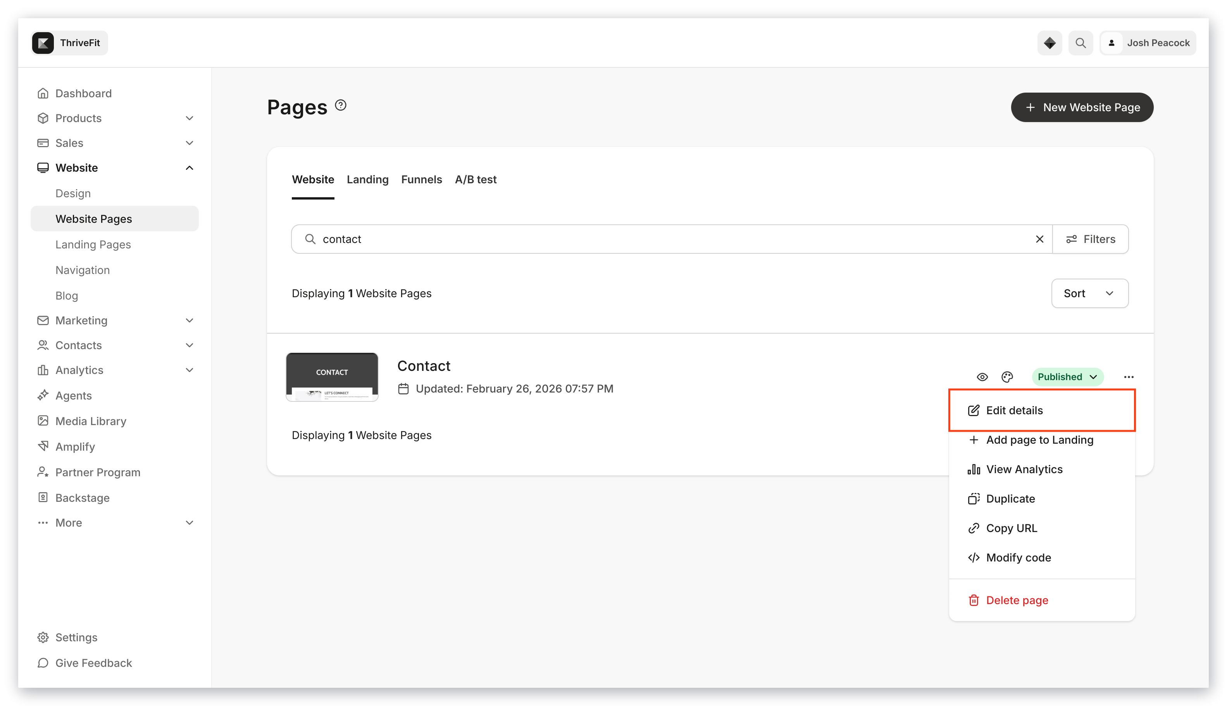Clear the contact search text
The height and width of the screenshot is (706, 1227).
[1039, 239]
